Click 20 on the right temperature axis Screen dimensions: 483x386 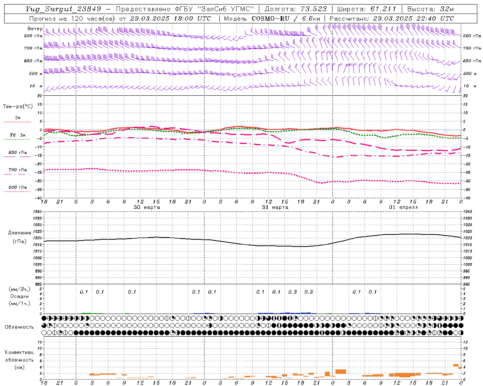click(x=466, y=96)
